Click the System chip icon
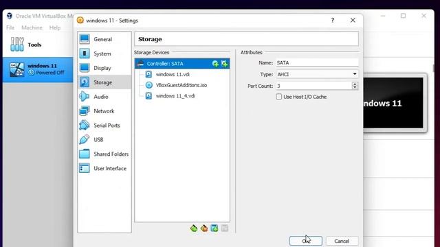Viewport: 440px width, 247px height. click(85, 54)
